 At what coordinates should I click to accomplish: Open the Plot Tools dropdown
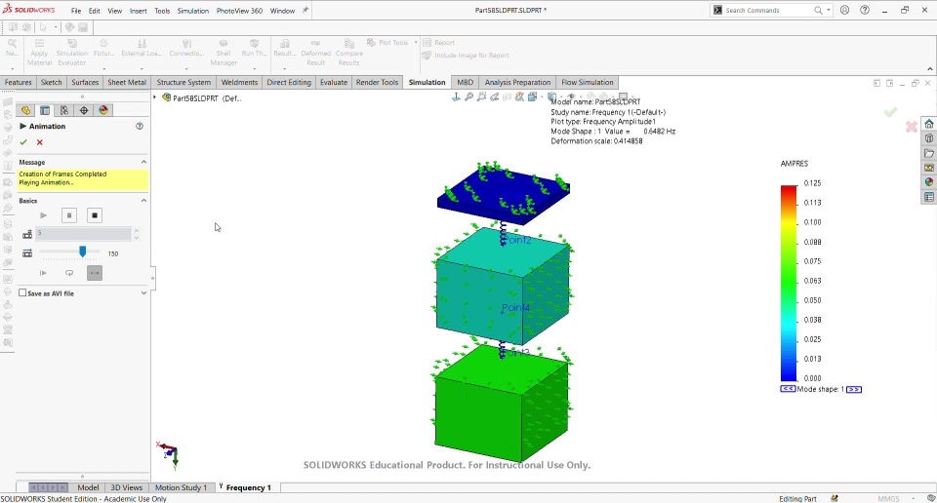(x=416, y=42)
